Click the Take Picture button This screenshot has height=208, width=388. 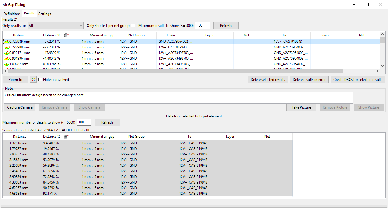(301, 107)
